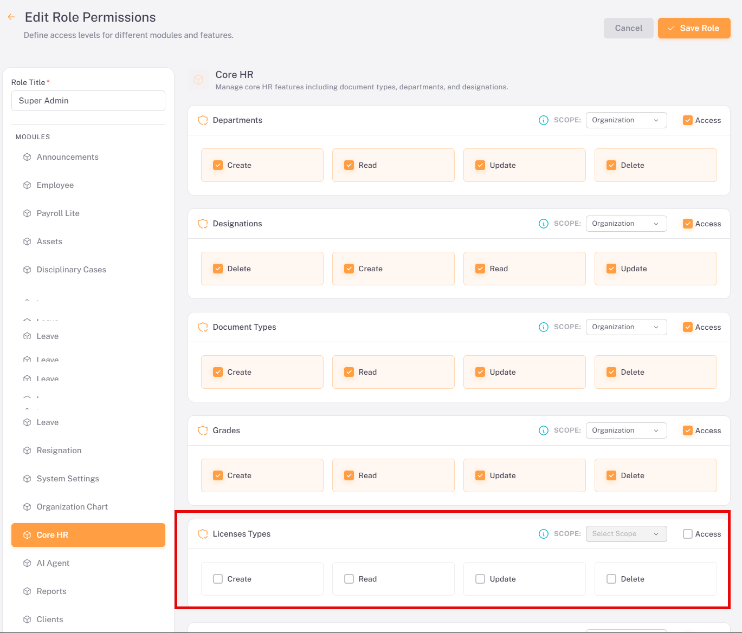The image size is (742, 633).
Task: Check Delete permission under Licenses Types
Action: coord(611,579)
